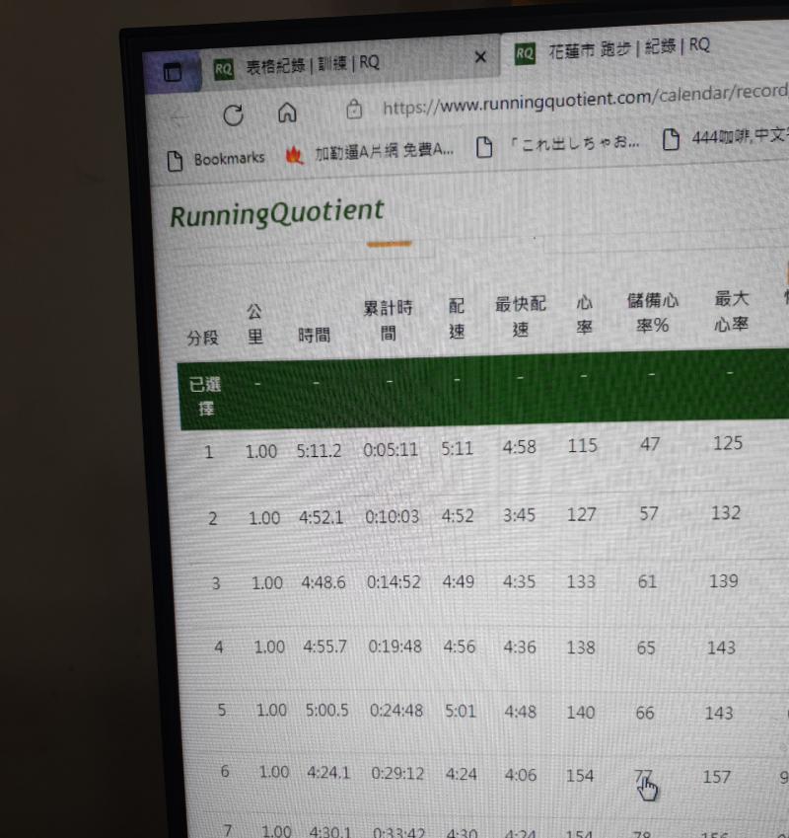
Task: Click the browser back arrow
Action: [x=179, y=117]
